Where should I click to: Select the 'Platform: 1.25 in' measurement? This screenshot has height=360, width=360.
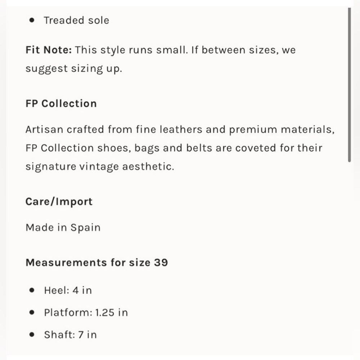click(86, 312)
